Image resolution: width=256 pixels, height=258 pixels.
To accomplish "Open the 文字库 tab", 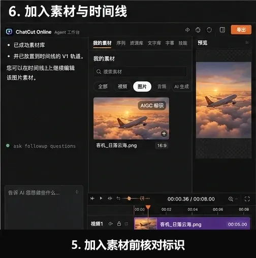I will [x=154, y=43].
